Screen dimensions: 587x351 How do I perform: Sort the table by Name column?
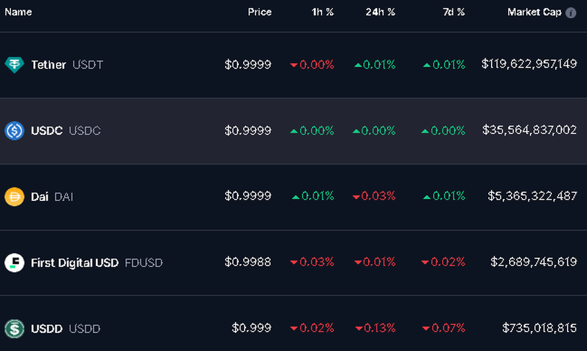click(x=19, y=12)
